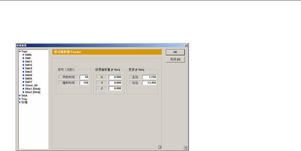The height and width of the screenshot is (151, 301).
Task: Click the blue arrow icon beside SM8
Action: point(23,58)
